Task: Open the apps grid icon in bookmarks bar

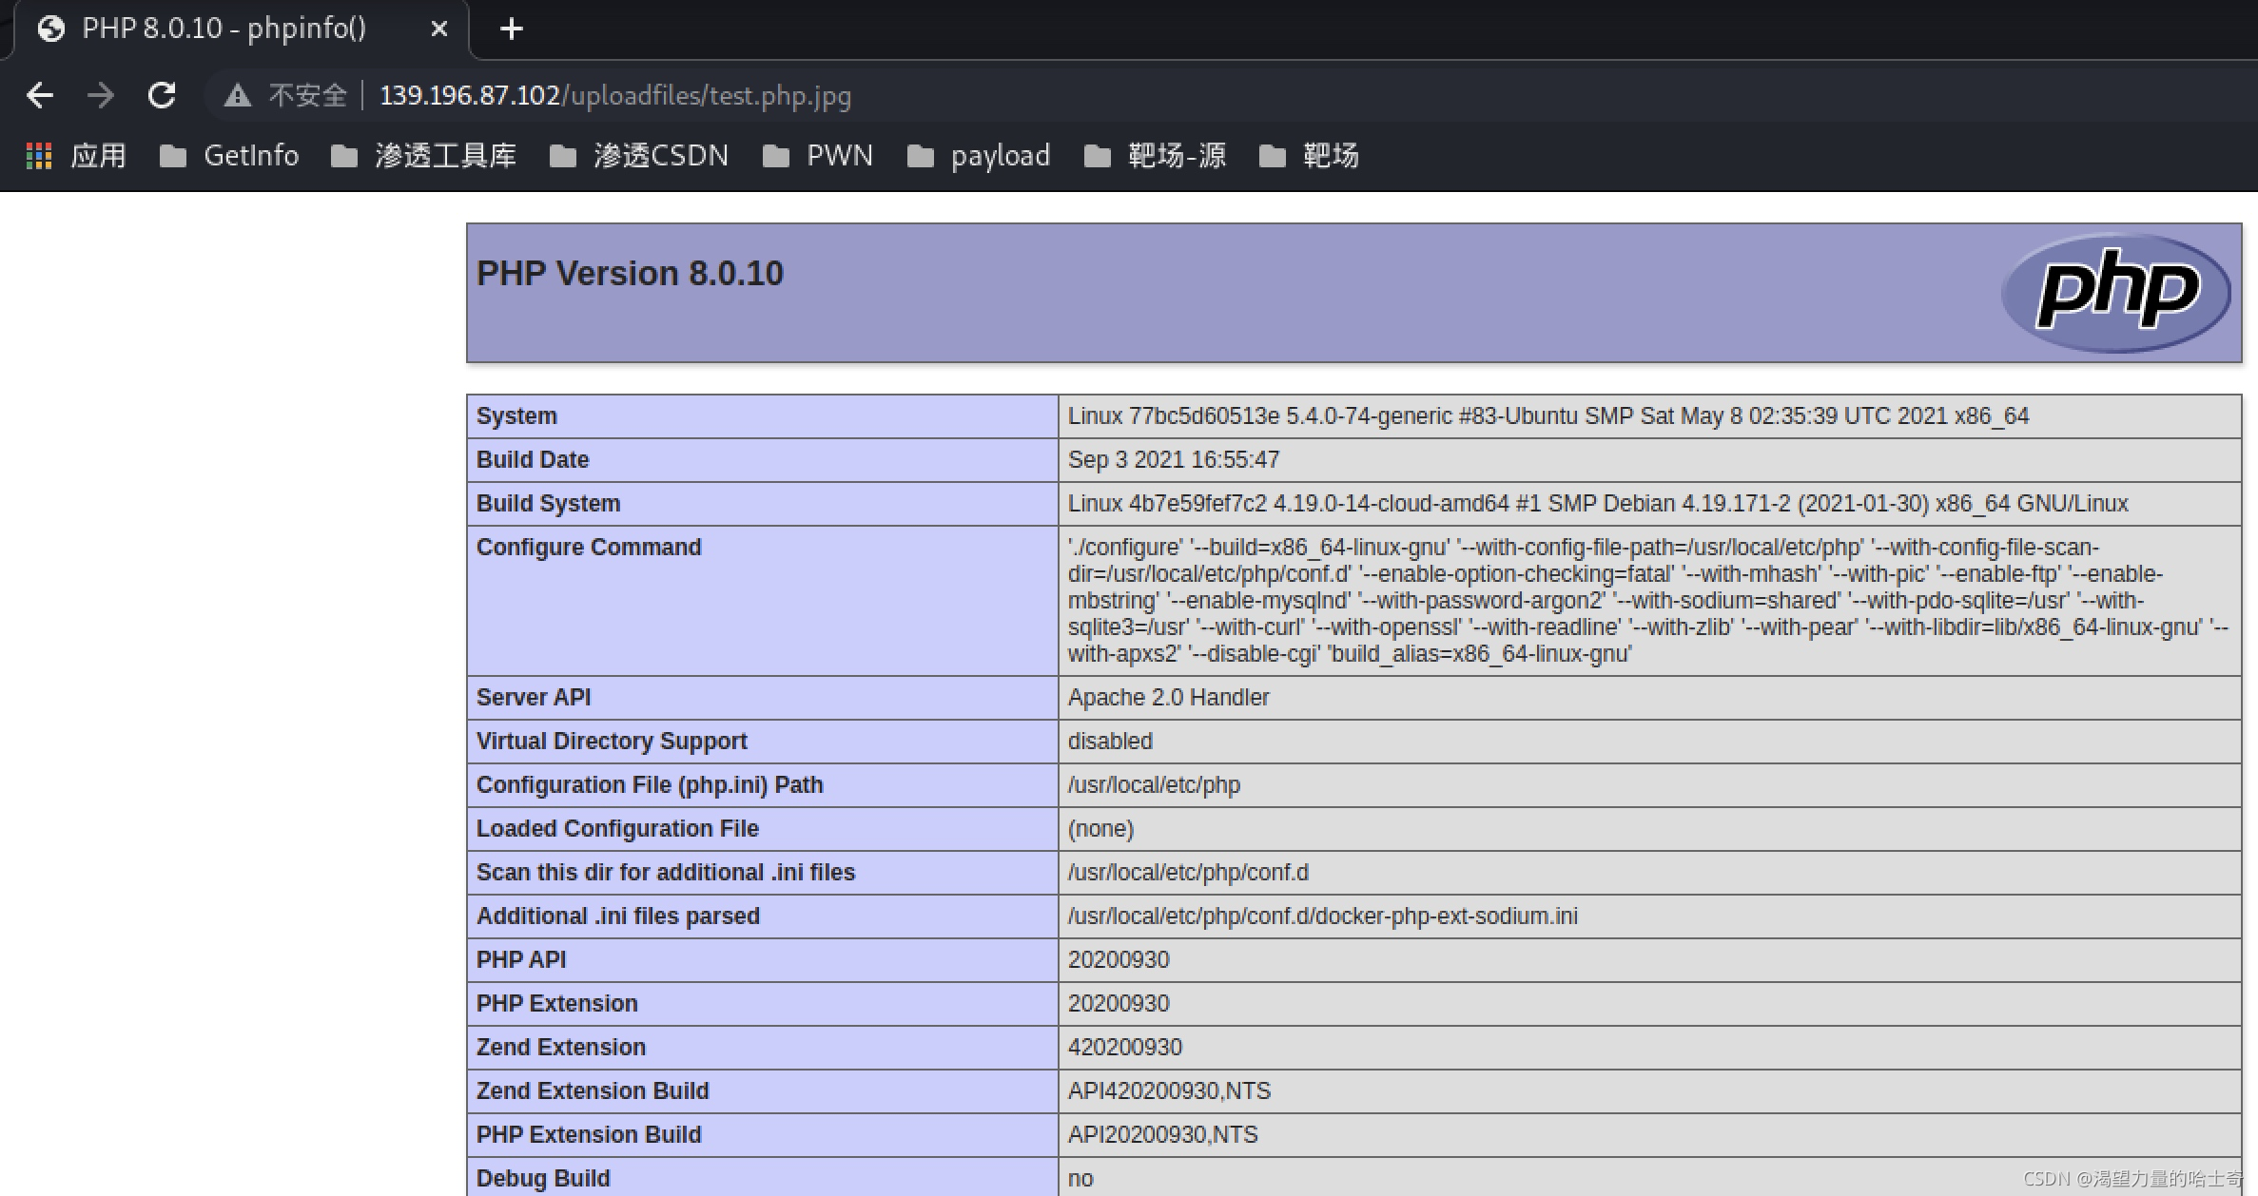Action: point(39,156)
